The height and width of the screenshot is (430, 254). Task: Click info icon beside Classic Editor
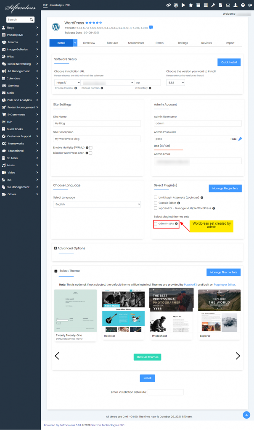178,203
